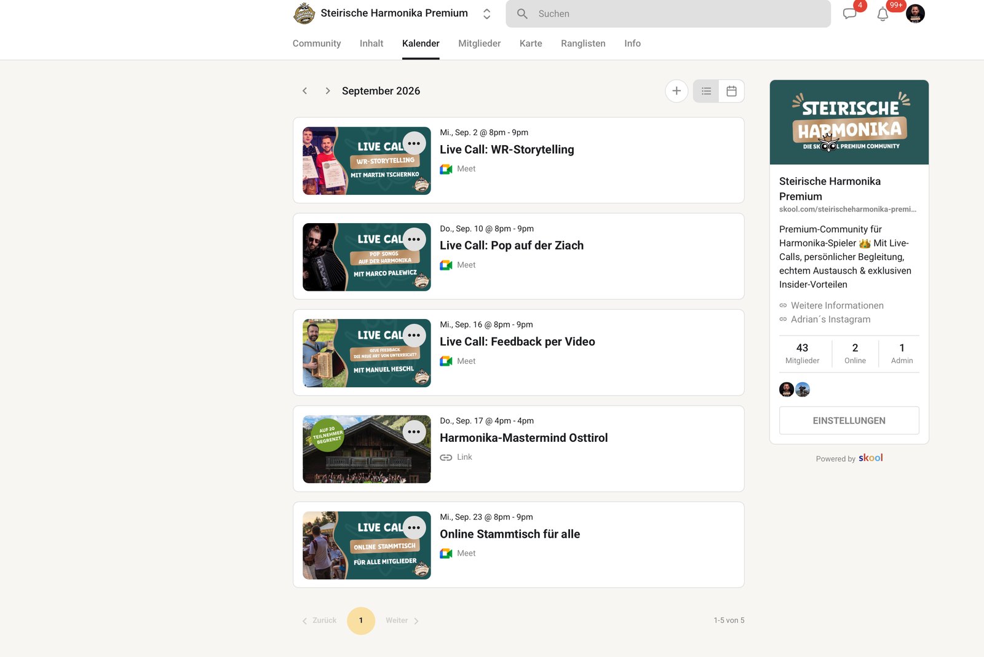Click the Mi., Sep. 2 @ 8pm date text
Image resolution: width=984 pixels, height=657 pixels.
pos(484,132)
